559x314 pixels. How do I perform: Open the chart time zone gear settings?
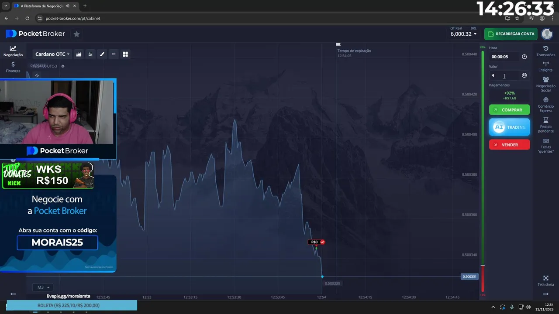(x=63, y=66)
